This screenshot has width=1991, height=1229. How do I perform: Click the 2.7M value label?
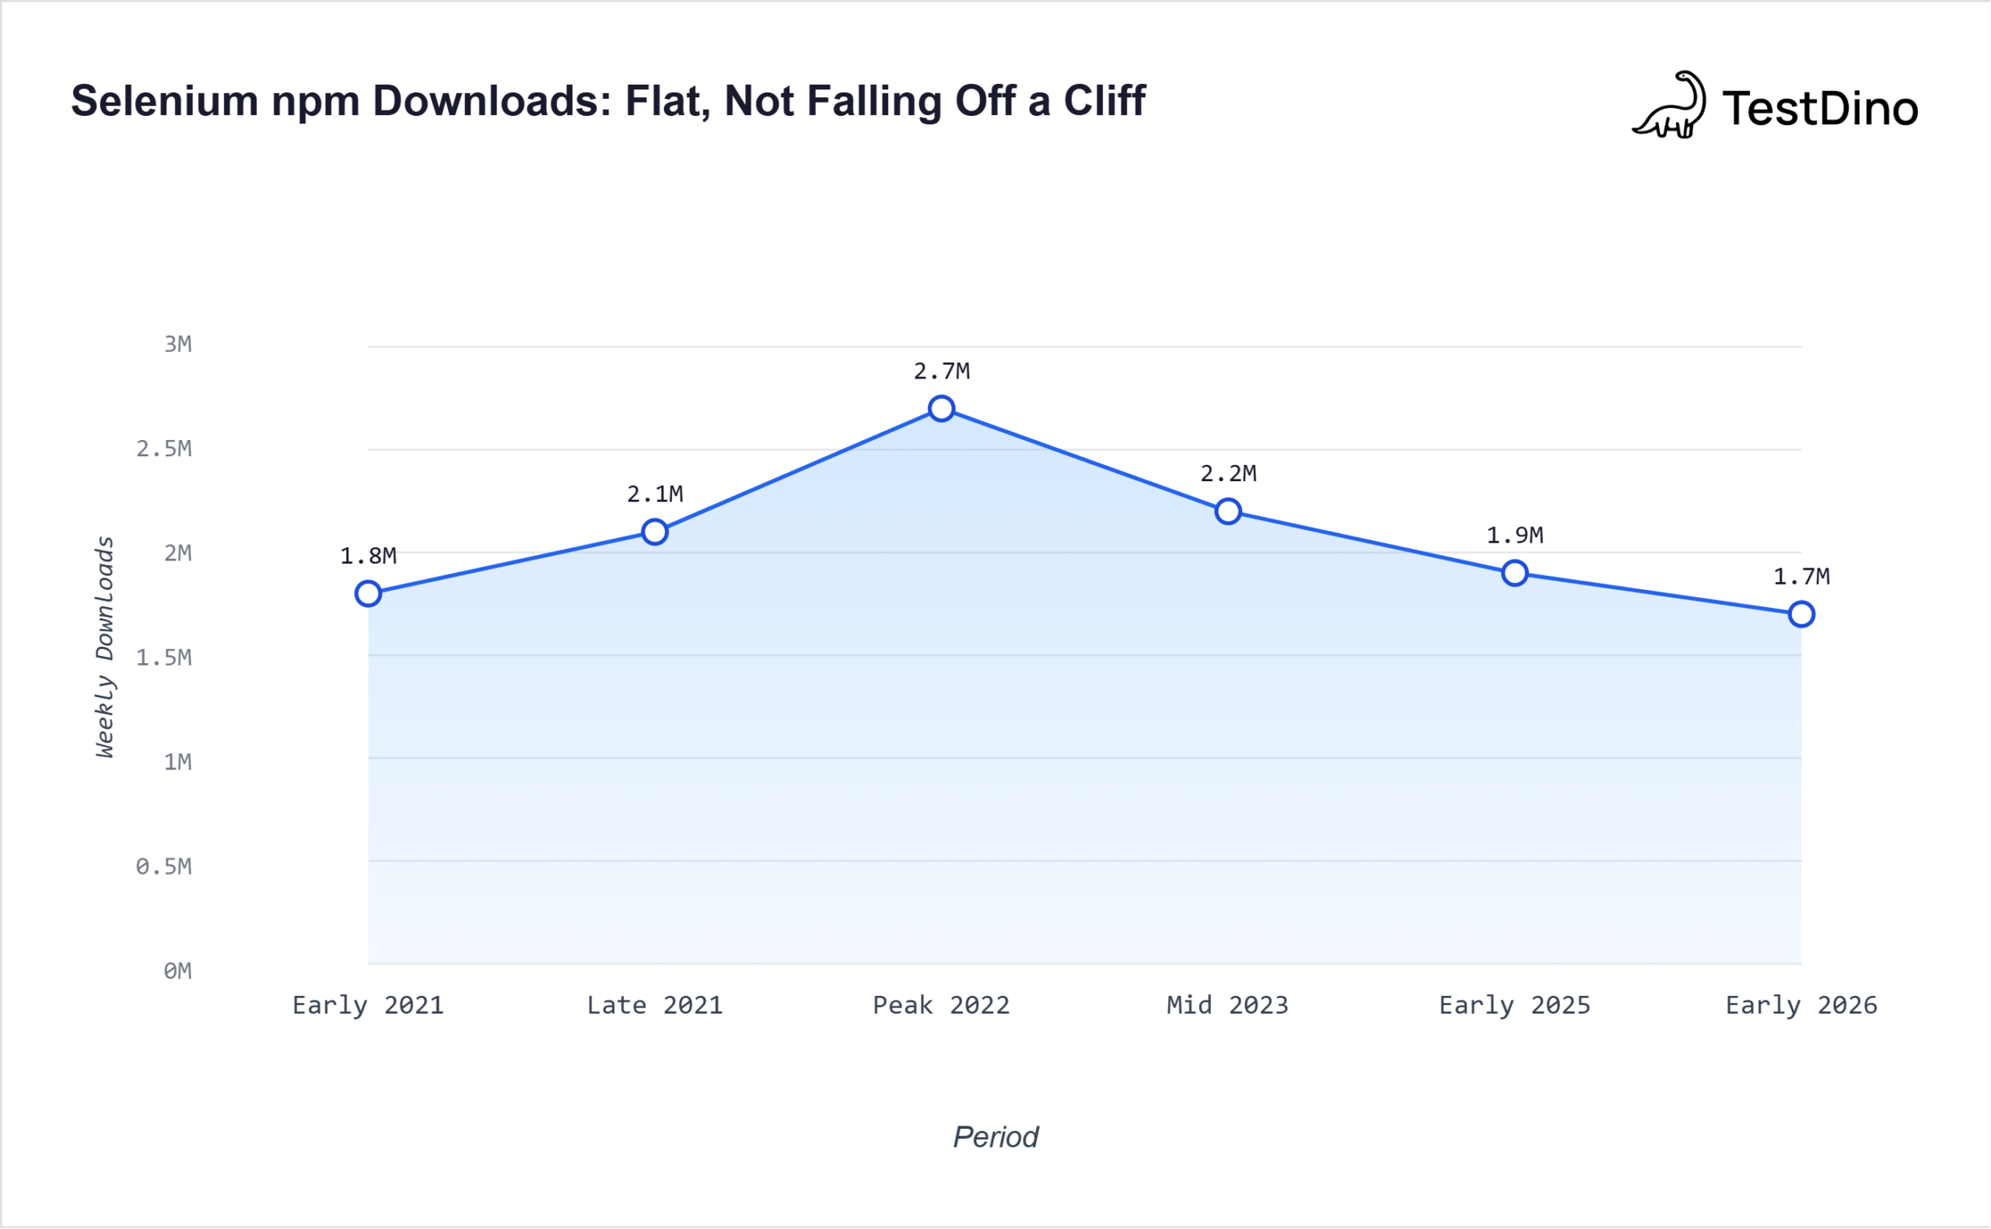point(941,372)
